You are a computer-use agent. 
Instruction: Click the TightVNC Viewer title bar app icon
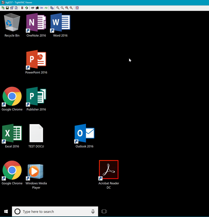click(3, 2)
